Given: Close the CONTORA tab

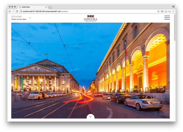Looking at the screenshot, I should tap(46, 7).
